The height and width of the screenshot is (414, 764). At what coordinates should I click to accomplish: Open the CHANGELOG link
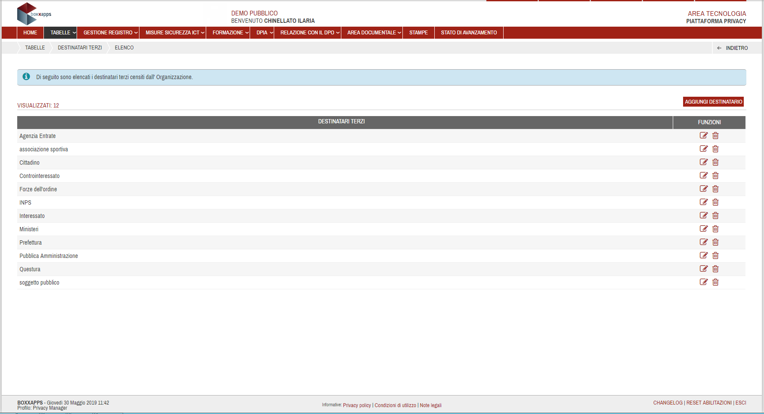point(668,403)
